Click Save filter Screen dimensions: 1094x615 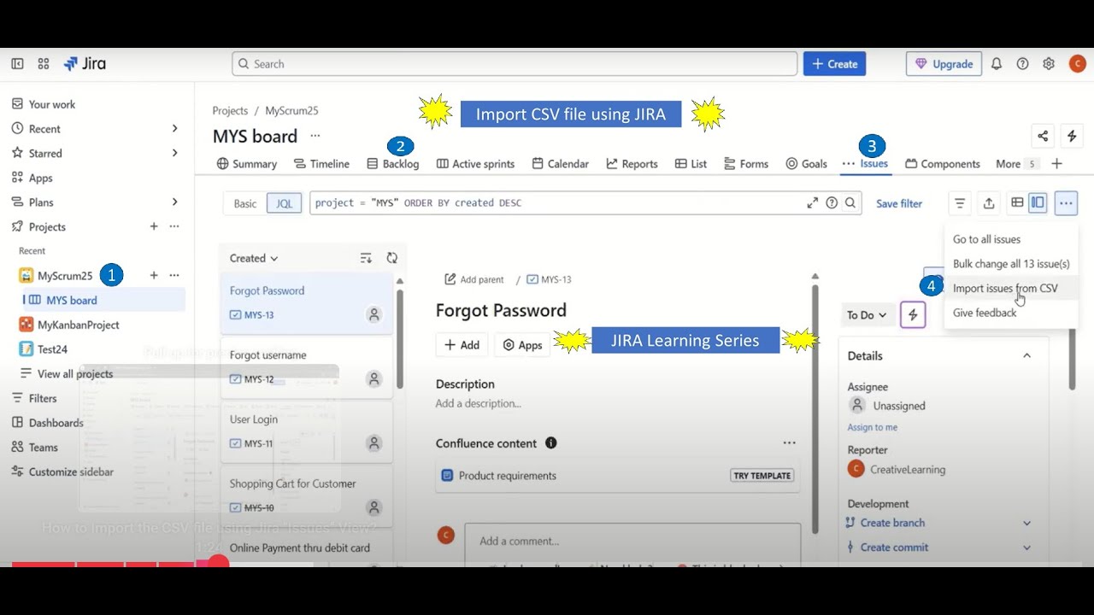(x=899, y=203)
